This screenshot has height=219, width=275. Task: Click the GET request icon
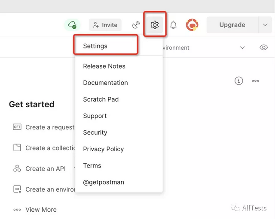pyautogui.click(x=17, y=127)
